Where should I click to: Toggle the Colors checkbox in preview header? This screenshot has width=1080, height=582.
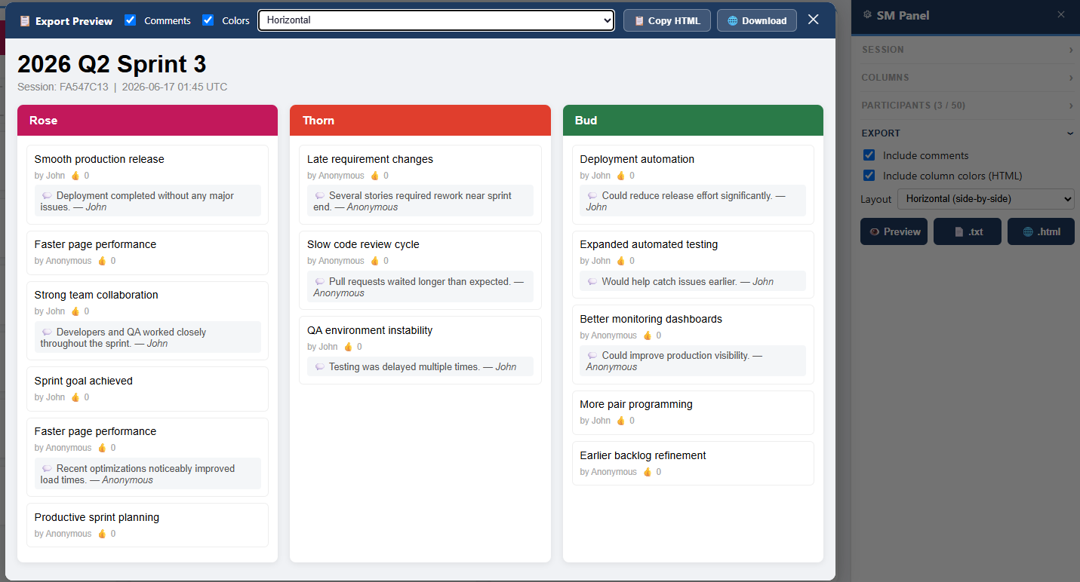coord(208,20)
